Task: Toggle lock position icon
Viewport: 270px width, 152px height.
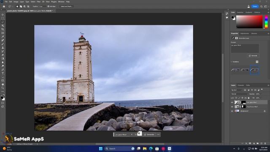Action: 242,98
